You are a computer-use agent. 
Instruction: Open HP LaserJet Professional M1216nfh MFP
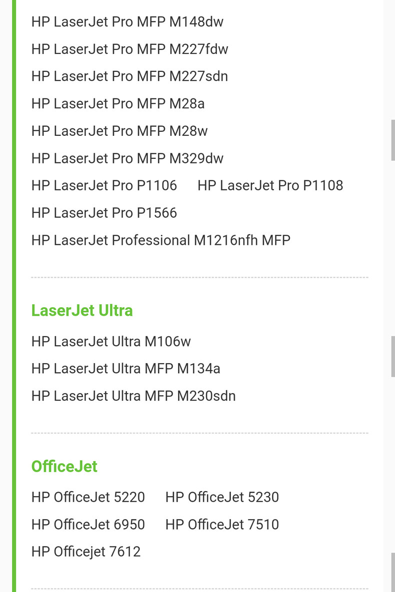click(160, 240)
